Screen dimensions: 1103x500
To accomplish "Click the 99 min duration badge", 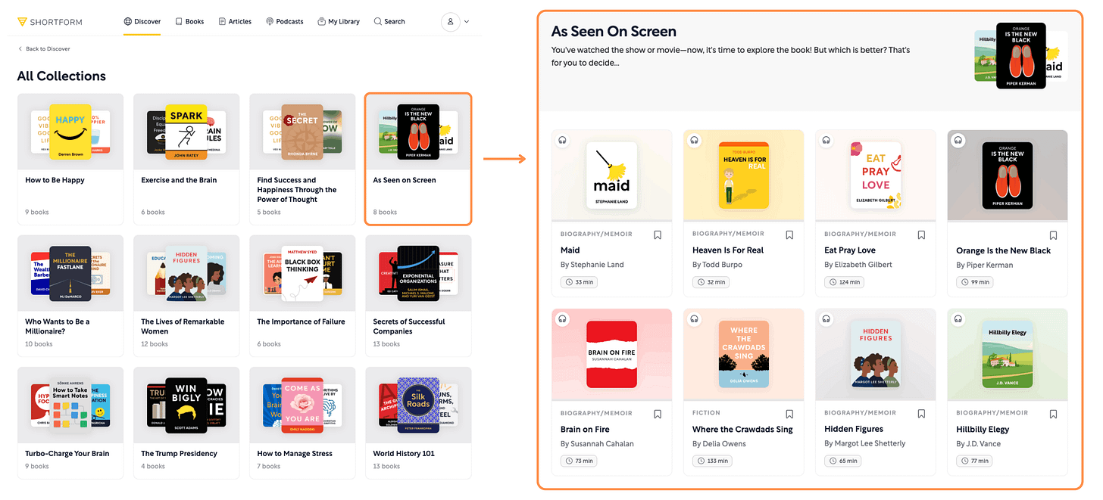I will pyautogui.click(x=975, y=282).
